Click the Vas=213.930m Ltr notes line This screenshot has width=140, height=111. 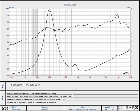[36, 99]
